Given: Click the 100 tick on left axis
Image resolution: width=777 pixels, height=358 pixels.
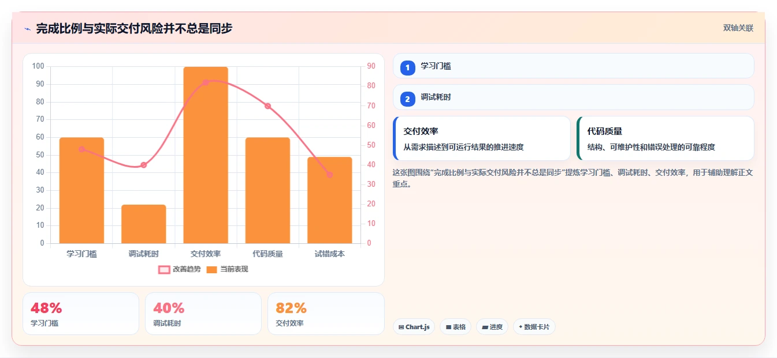Looking at the screenshot, I should (x=38, y=66).
